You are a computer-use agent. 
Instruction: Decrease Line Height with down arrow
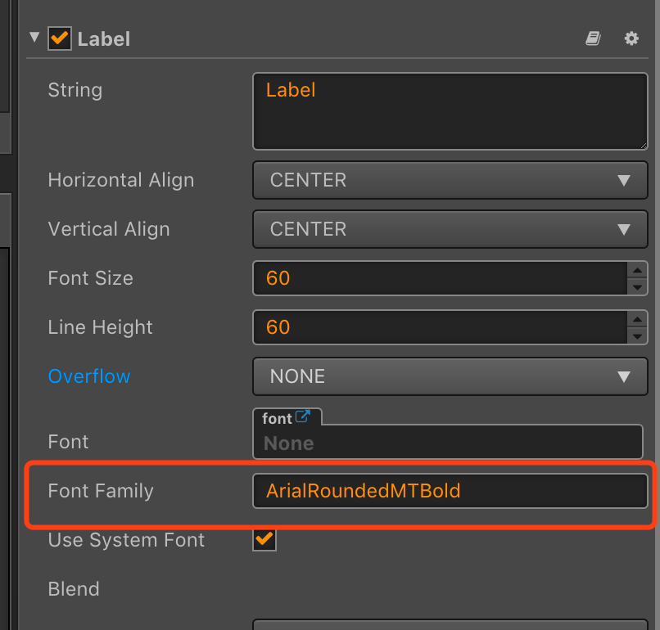pyautogui.click(x=637, y=335)
